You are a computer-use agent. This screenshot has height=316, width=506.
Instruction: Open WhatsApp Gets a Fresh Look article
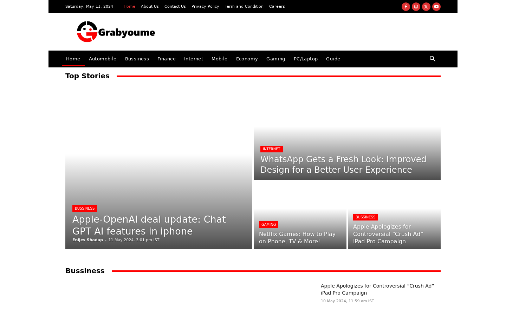click(x=343, y=164)
